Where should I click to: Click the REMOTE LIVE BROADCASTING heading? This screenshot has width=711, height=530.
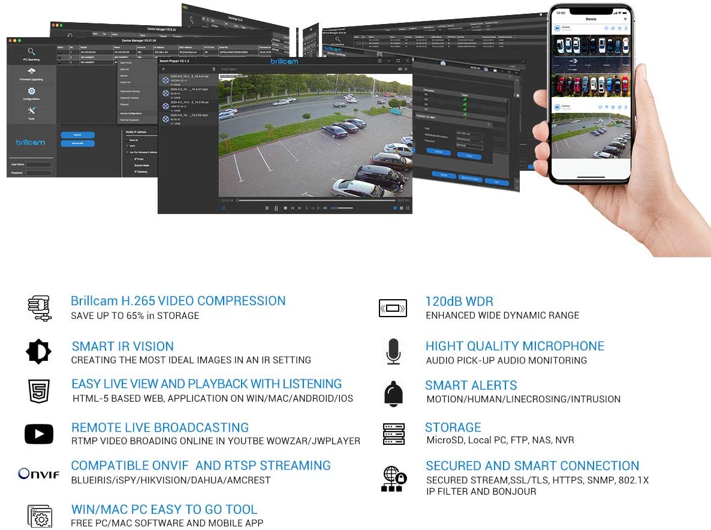click(160, 427)
